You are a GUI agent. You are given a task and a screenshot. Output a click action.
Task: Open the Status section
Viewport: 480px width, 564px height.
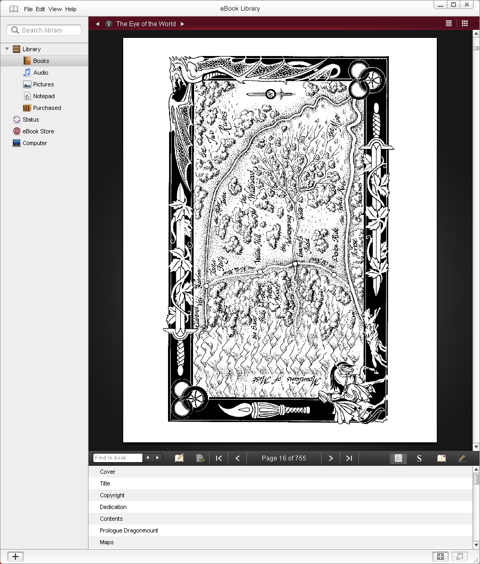30,120
